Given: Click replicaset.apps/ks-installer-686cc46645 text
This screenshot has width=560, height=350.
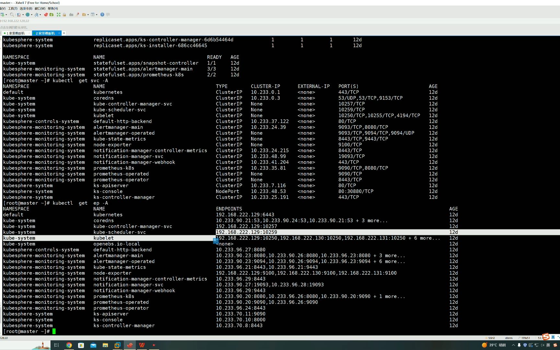Looking at the screenshot, I should [150, 45].
